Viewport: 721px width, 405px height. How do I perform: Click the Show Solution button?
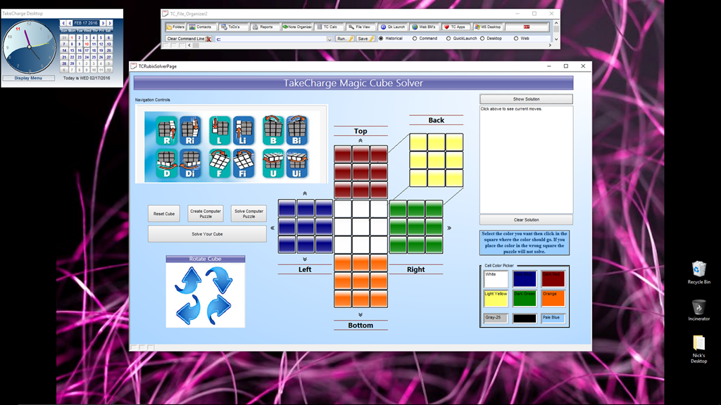[526, 99]
